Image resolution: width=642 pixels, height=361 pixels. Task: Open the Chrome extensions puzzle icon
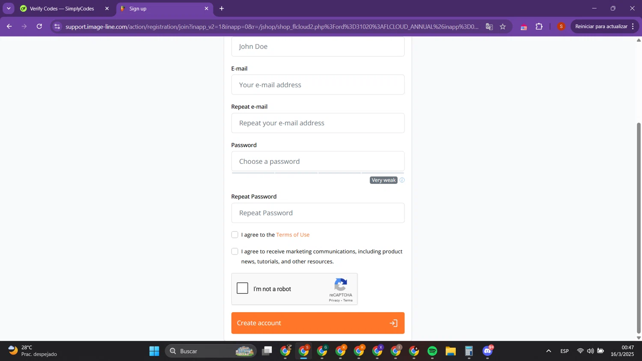(x=539, y=27)
